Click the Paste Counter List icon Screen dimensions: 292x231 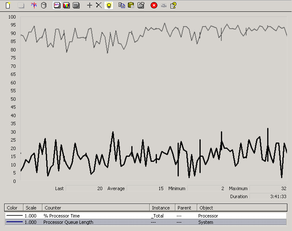point(131,5)
